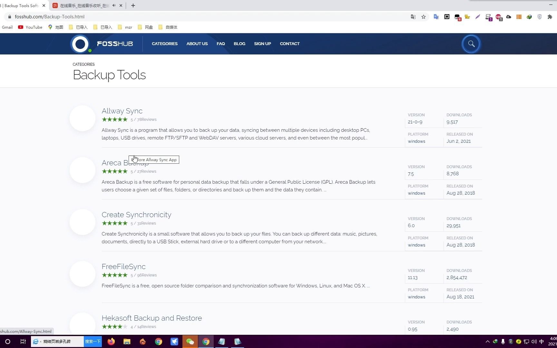Show hidden system tray icons chevron
Viewport: 557px width, 348px height.
pos(487,342)
